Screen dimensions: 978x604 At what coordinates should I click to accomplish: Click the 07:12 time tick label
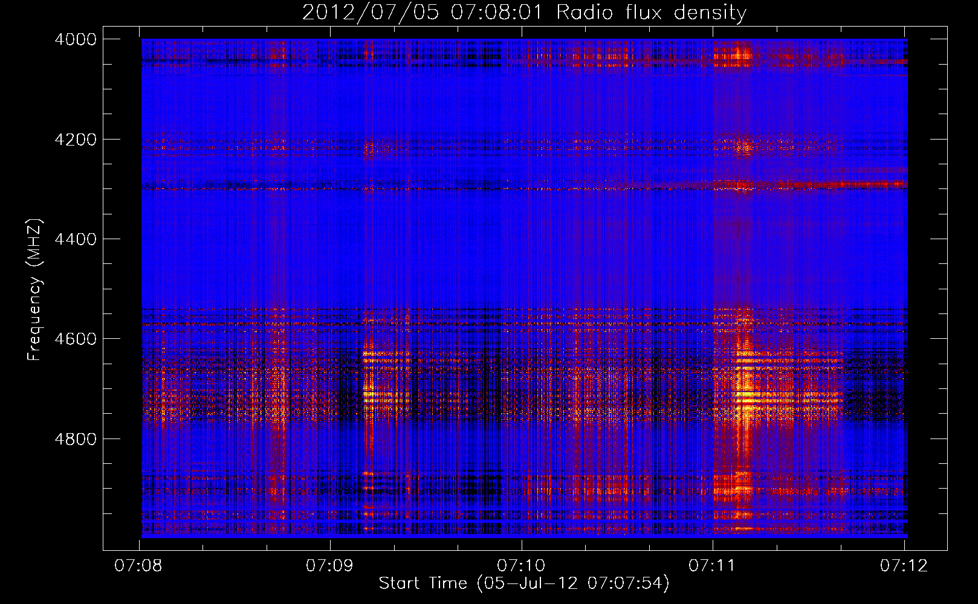coord(904,566)
